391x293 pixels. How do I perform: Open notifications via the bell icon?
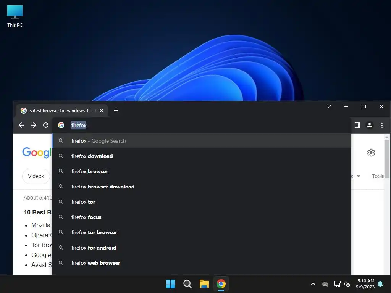point(381,284)
